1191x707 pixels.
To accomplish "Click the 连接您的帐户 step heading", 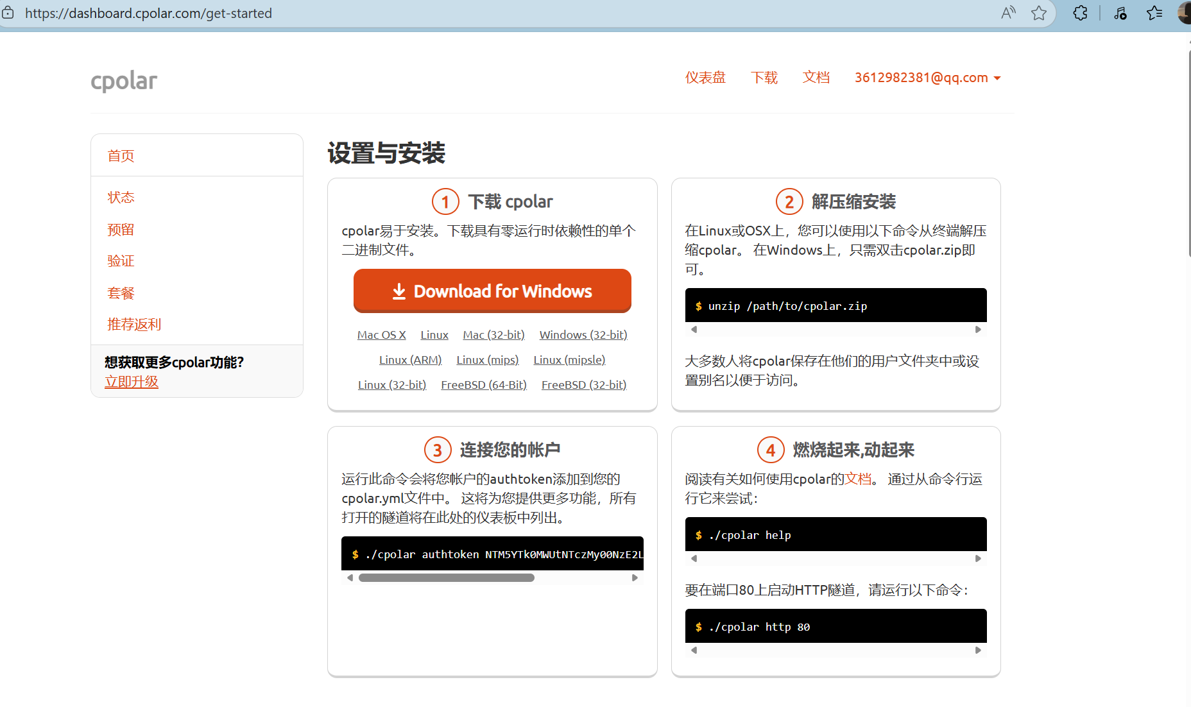I will click(510, 450).
